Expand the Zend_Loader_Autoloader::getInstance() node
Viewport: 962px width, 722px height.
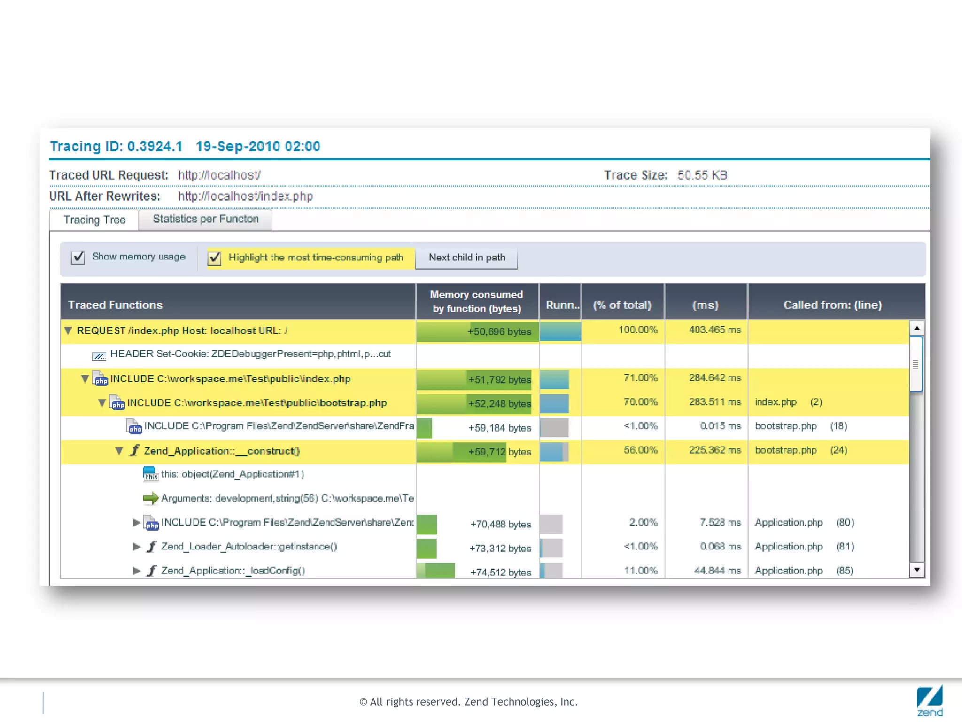pyautogui.click(x=137, y=547)
